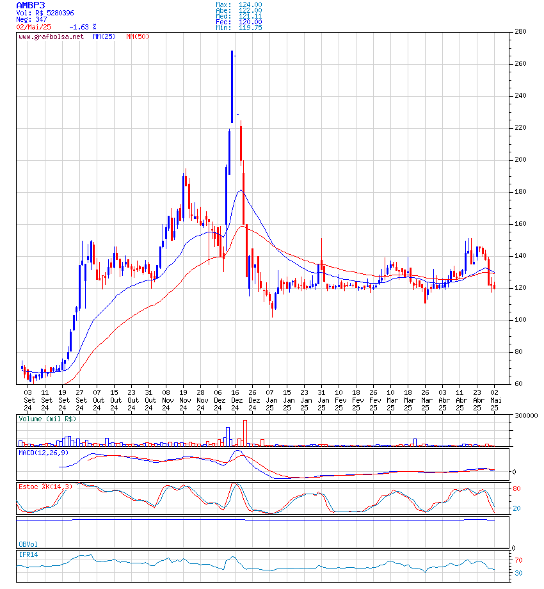The height and width of the screenshot is (589, 544).
Task: Click the tallest red volume bar
Action: point(245,433)
